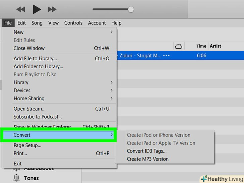Open Tones in the sidebar
Viewport: 244px width, 183px height.
tap(31, 178)
